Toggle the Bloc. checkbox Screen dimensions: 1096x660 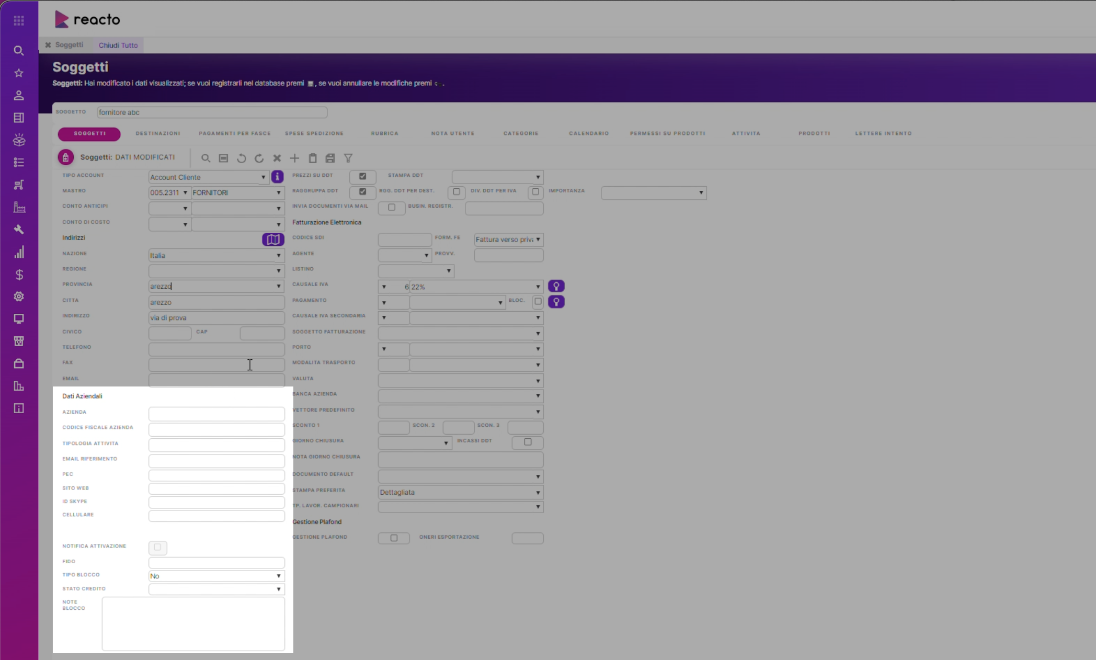[538, 301]
